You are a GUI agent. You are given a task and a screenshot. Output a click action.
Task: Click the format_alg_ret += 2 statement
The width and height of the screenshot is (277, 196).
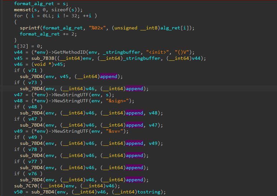48,34
